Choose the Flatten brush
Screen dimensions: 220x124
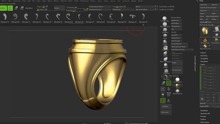pos(165,42)
